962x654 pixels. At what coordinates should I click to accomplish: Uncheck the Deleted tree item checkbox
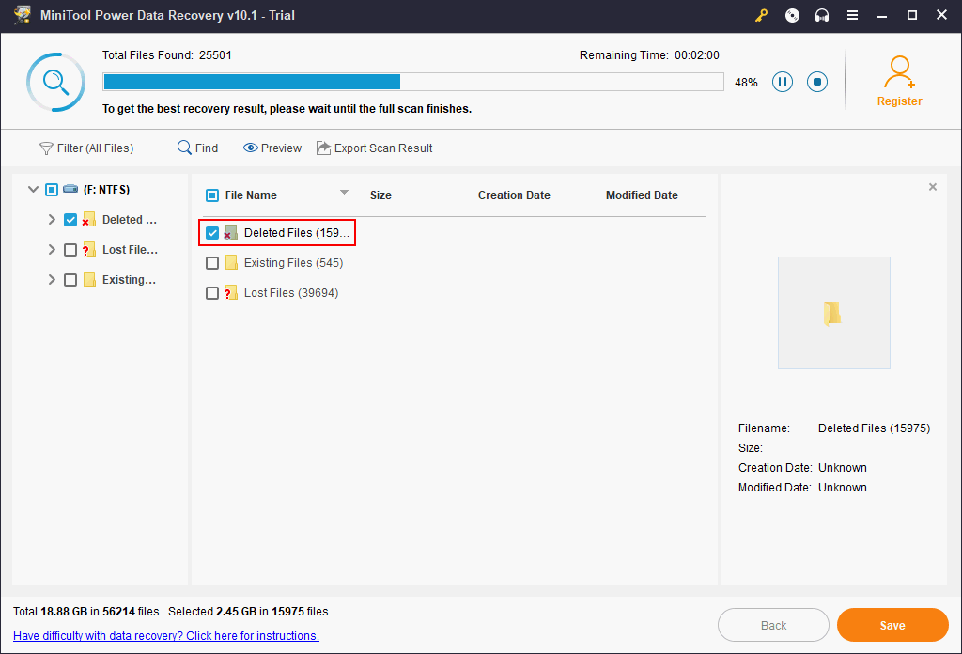click(70, 220)
